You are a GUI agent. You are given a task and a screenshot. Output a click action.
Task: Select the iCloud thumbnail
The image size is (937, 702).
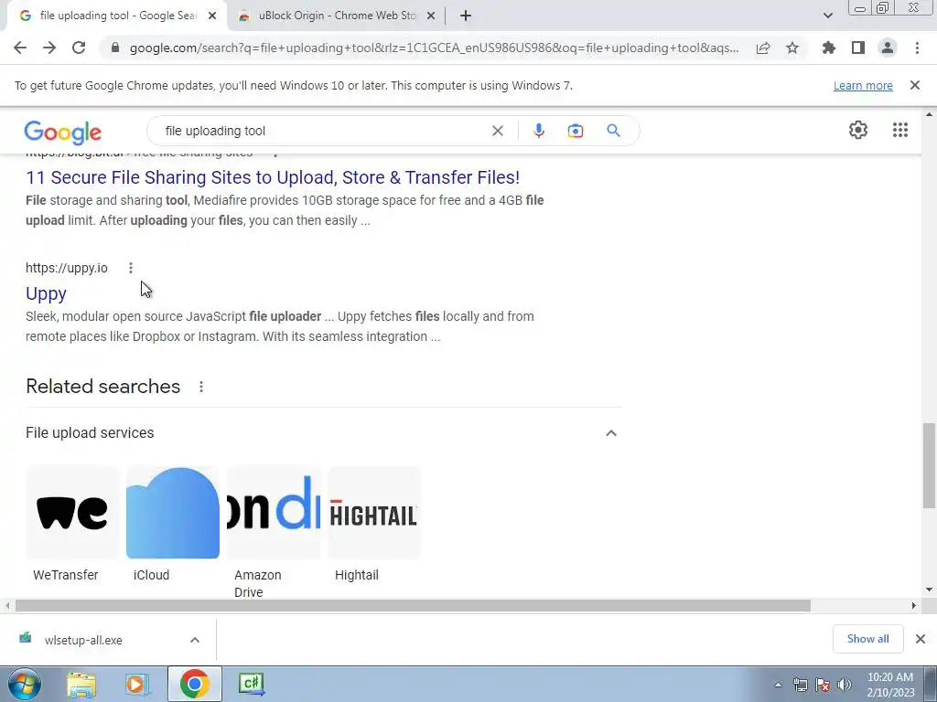coord(173,512)
